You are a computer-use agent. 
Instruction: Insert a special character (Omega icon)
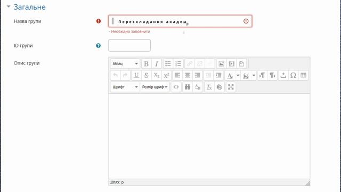click(x=293, y=75)
